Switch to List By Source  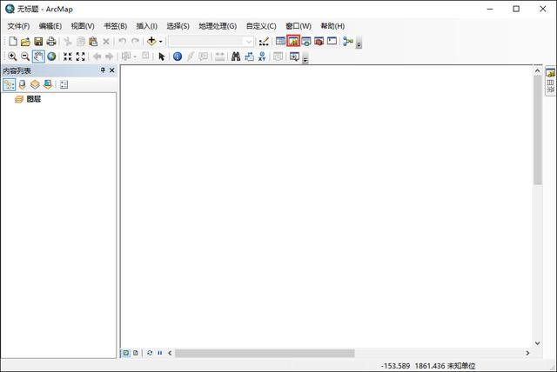point(22,84)
